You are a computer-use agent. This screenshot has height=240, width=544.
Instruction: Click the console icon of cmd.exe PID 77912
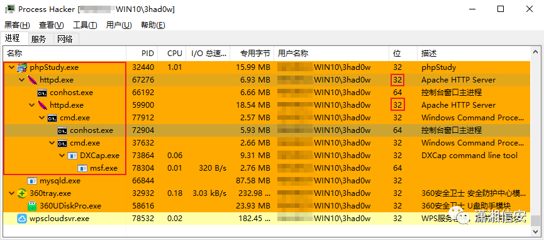pyautogui.click(x=52, y=118)
